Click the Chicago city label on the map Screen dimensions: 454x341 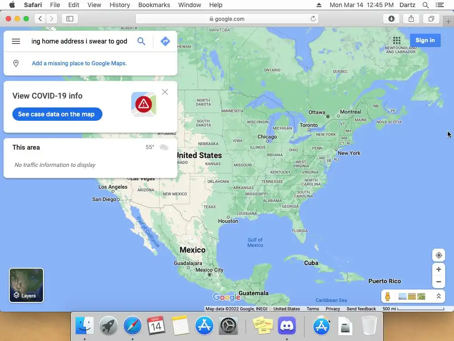tap(267, 137)
